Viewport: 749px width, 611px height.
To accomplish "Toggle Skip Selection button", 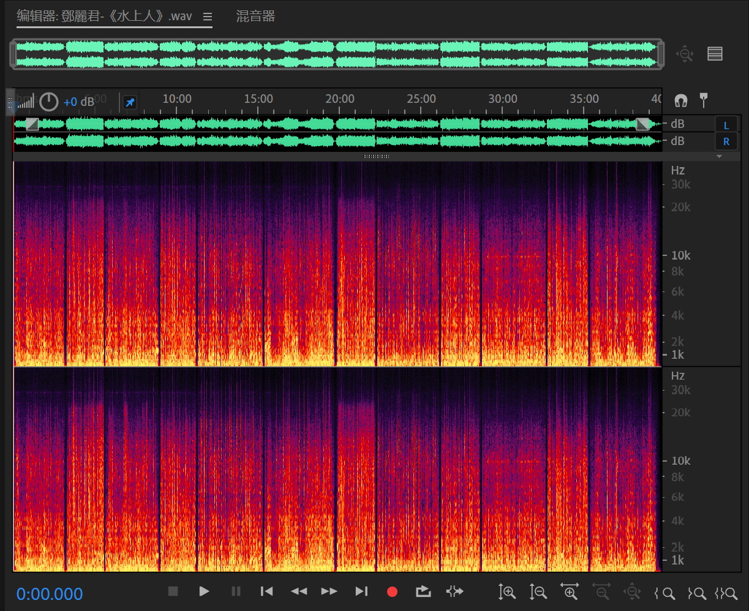I will (455, 591).
